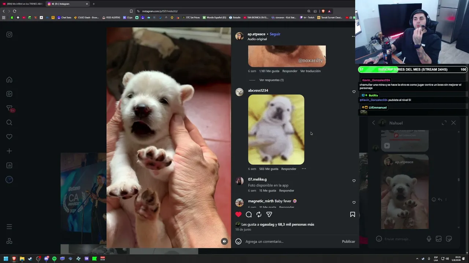Open 'Tanuki Sunset Classi...' bookmark
Viewport: 469px width, 263px height.
coord(329,18)
